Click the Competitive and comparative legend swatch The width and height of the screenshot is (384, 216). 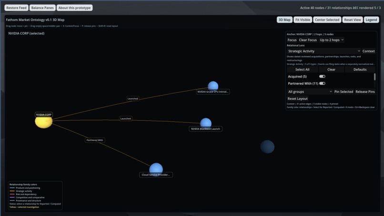click(12, 197)
